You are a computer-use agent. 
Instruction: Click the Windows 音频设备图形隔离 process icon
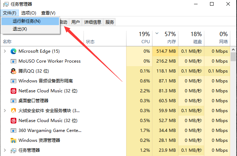click(14, 81)
